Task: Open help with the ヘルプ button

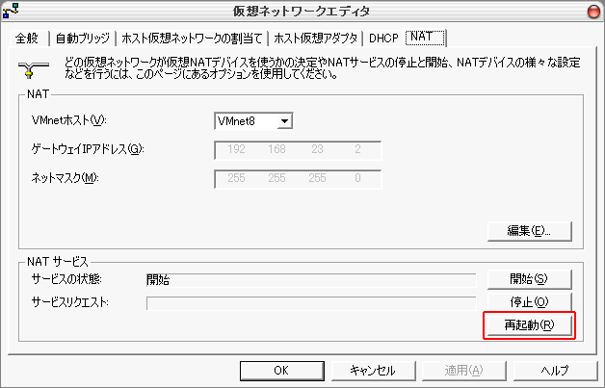Action: [554, 370]
